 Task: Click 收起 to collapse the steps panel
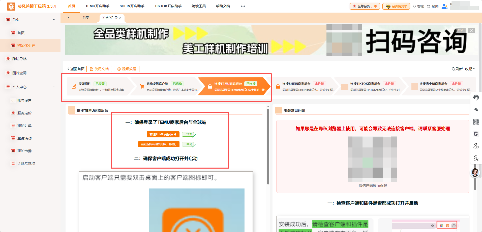[469, 69]
